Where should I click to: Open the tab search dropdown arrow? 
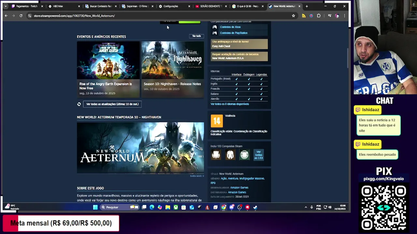(x=6, y=6)
